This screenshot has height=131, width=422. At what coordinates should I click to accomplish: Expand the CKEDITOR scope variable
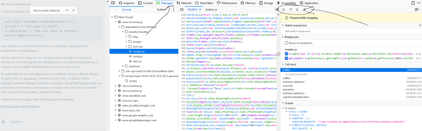(290, 118)
